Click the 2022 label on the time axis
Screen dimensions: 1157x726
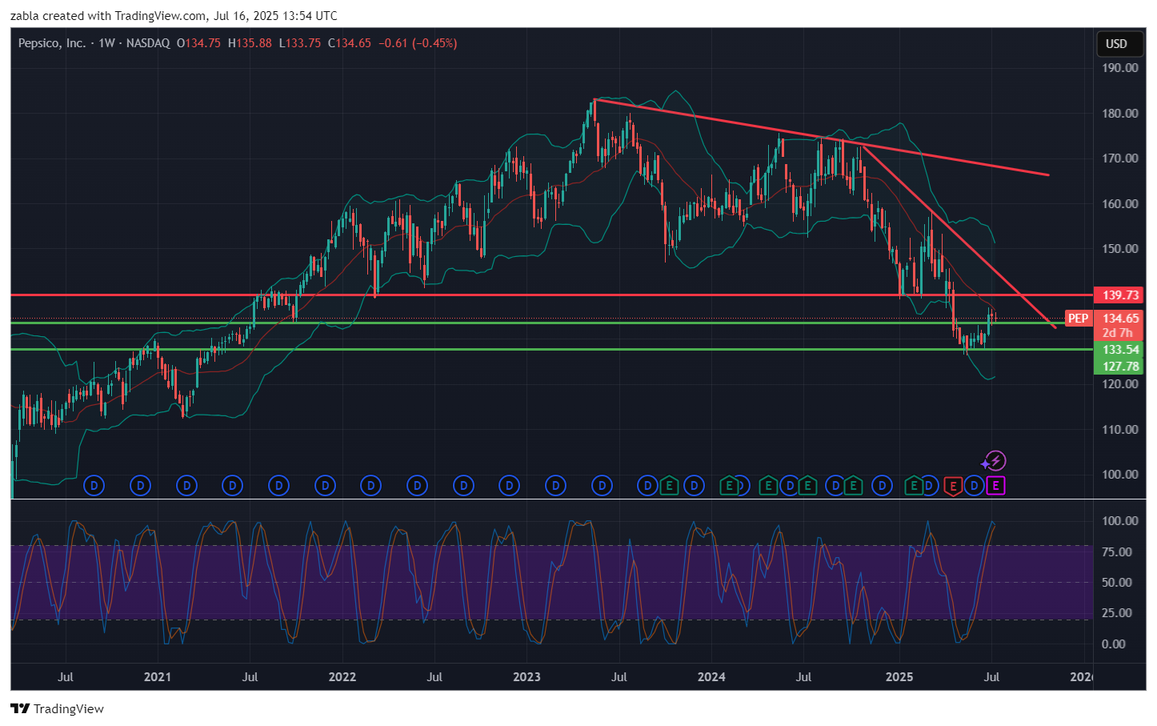point(342,677)
